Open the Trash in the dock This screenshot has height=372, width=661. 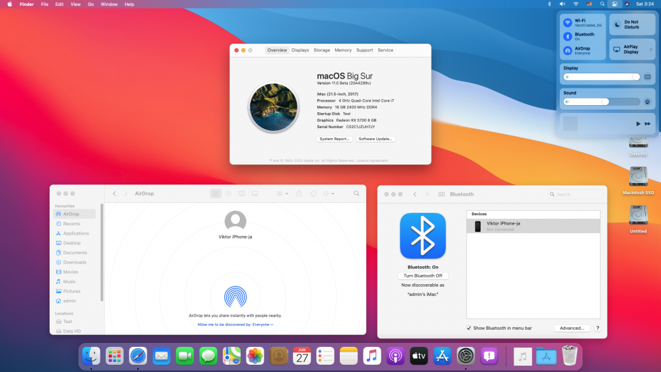tap(570, 356)
